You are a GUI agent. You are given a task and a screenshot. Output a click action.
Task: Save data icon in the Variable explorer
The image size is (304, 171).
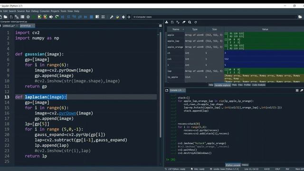coord(172,22)
